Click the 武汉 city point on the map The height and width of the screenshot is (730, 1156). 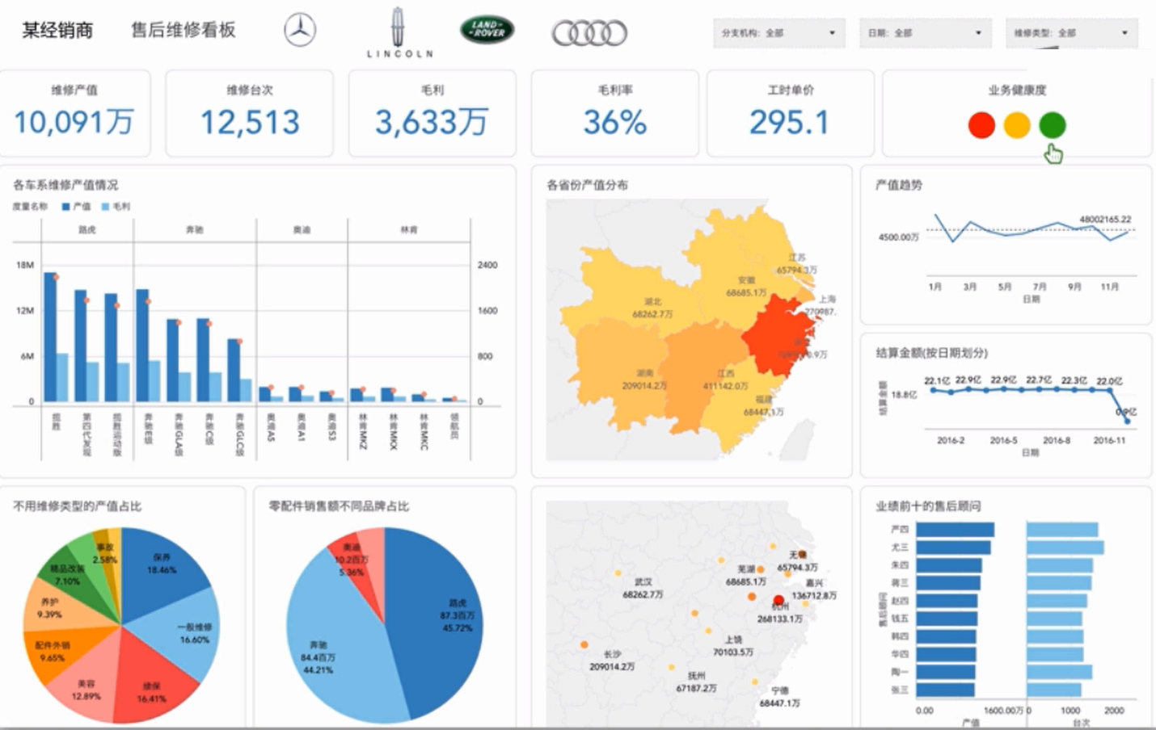point(618,573)
